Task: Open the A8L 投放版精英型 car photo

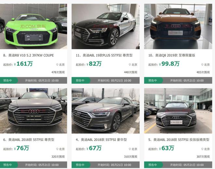Action: [178, 111]
